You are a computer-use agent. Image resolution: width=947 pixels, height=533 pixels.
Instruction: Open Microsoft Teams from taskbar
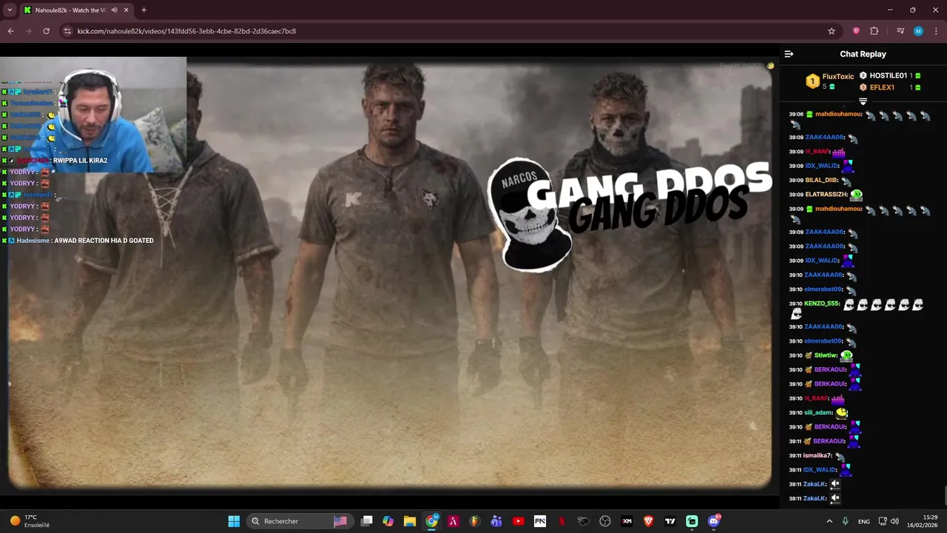496,521
